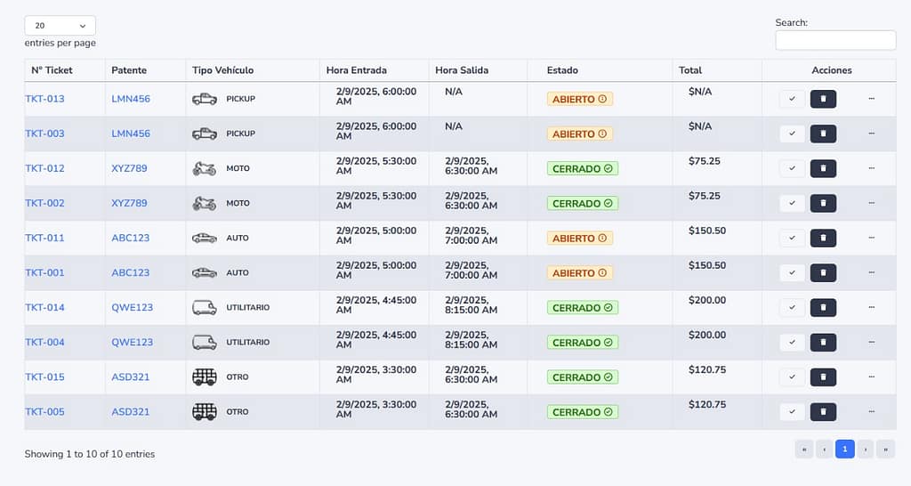The width and height of the screenshot is (911, 486).
Task: Go to pagination page 1
Action: pos(844,450)
